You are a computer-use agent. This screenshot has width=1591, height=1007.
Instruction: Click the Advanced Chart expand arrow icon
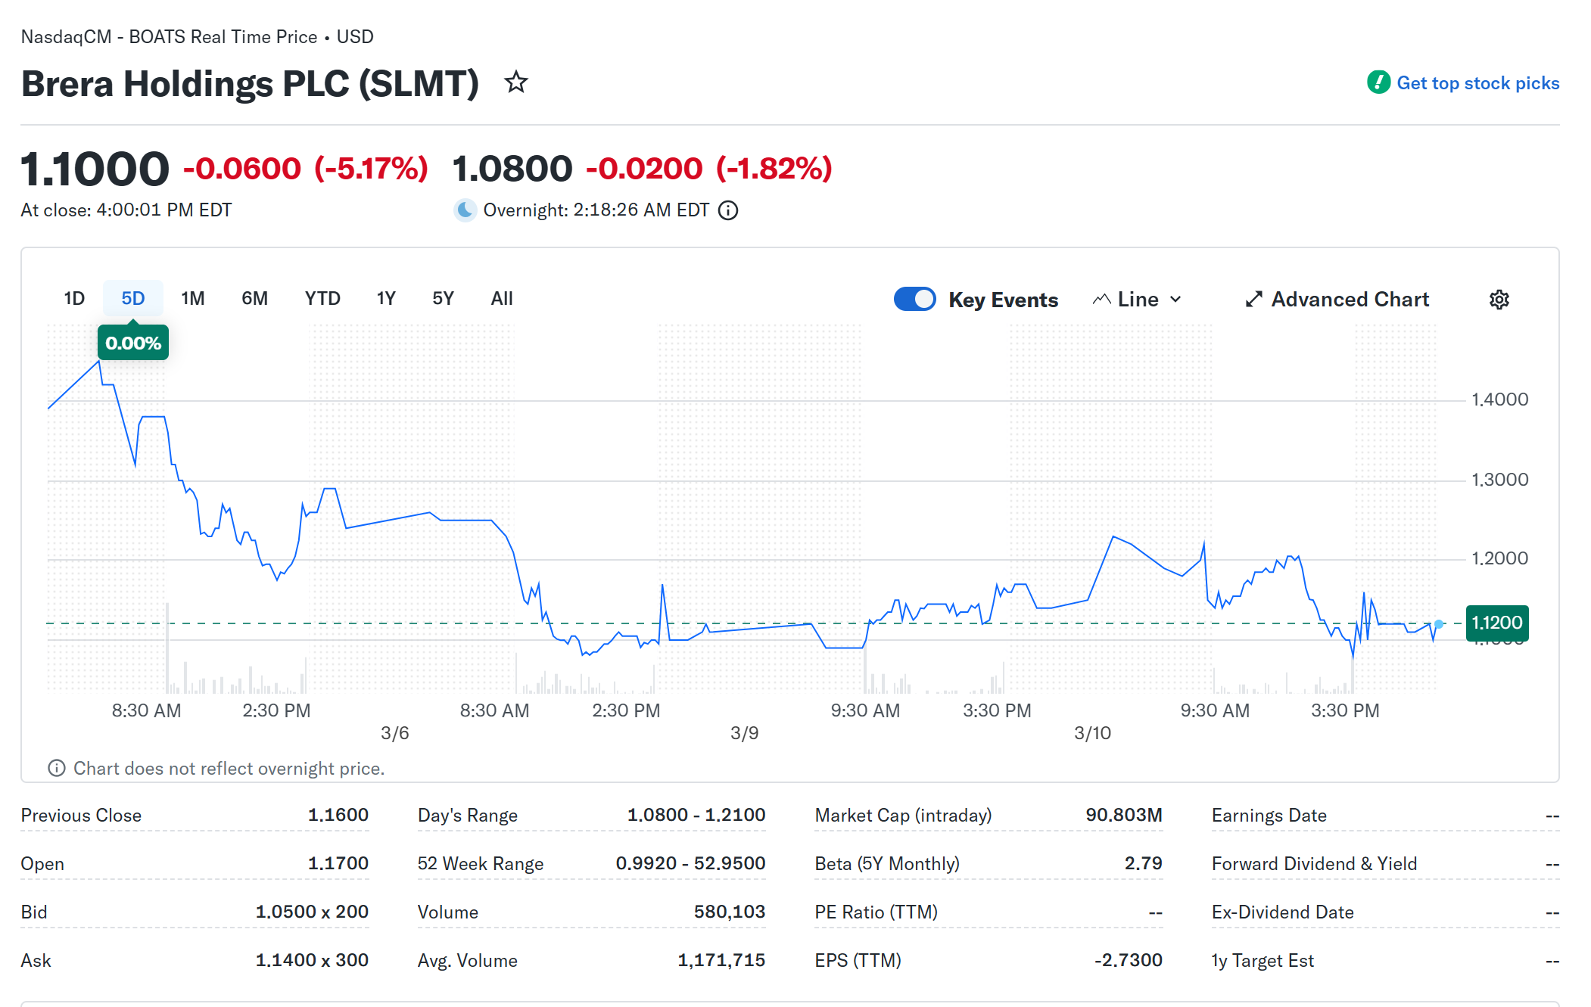[1253, 300]
